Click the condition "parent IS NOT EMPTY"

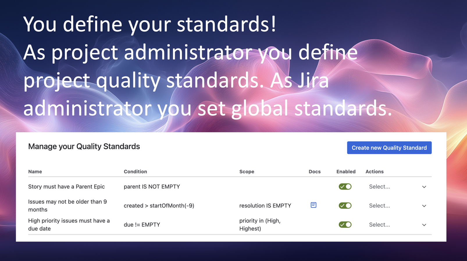(x=152, y=186)
